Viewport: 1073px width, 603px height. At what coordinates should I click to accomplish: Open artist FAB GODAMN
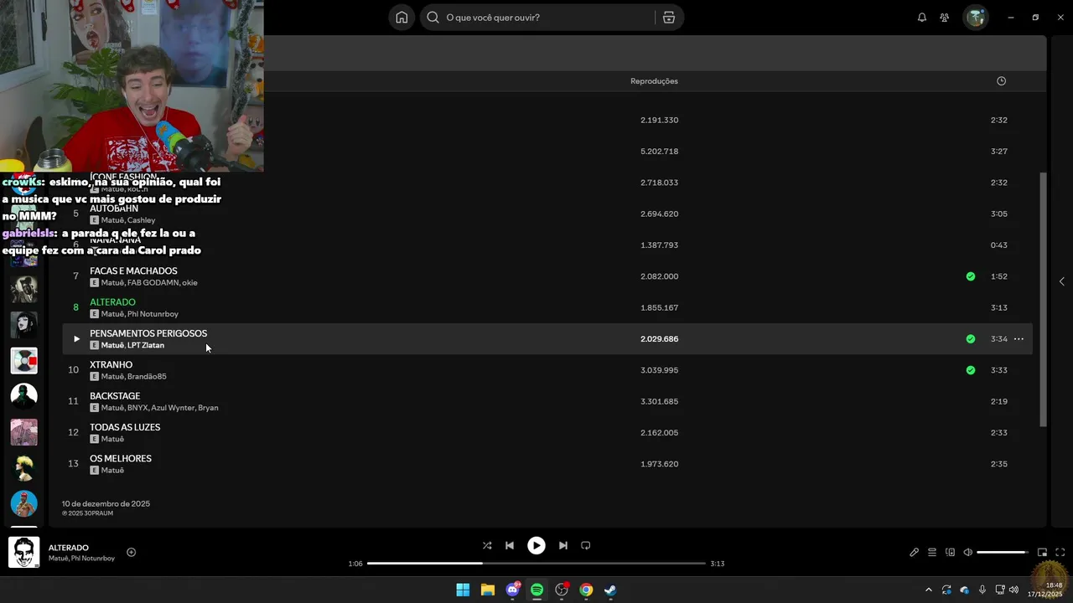[153, 283]
